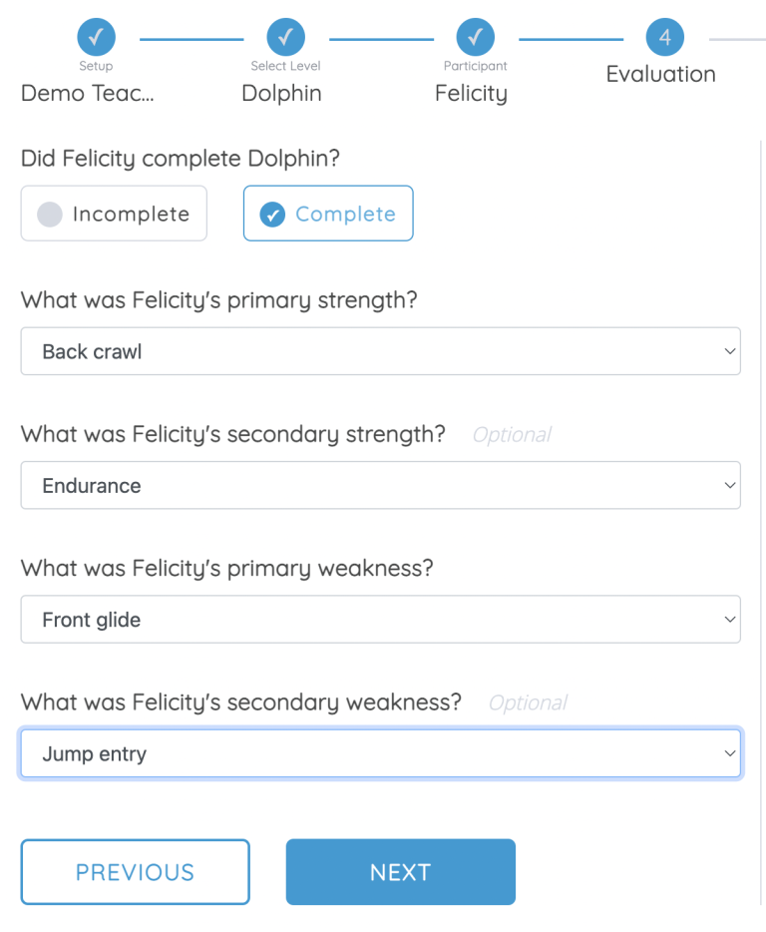Open the primary strength dropdown showing Back crawl

click(x=381, y=350)
